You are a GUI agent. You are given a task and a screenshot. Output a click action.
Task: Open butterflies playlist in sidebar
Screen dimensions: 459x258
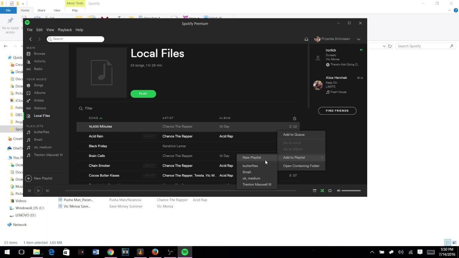pos(41,132)
